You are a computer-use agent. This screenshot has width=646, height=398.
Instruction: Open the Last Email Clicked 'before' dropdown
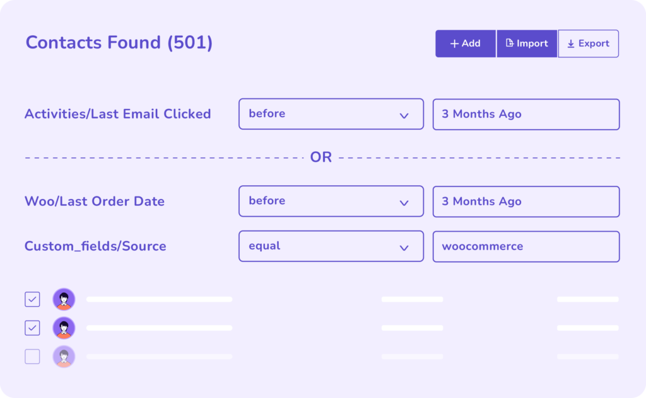pyautogui.click(x=331, y=114)
